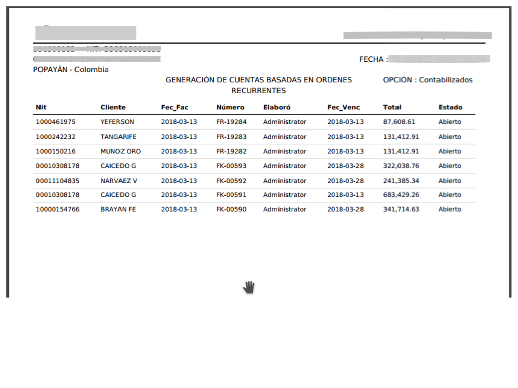Click client name YEFERSON
Screen dimensions: 518x388
(117, 122)
